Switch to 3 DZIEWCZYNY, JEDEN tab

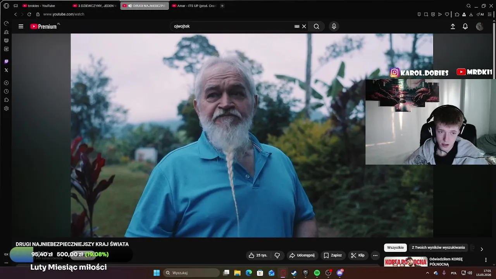tap(95, 6)
